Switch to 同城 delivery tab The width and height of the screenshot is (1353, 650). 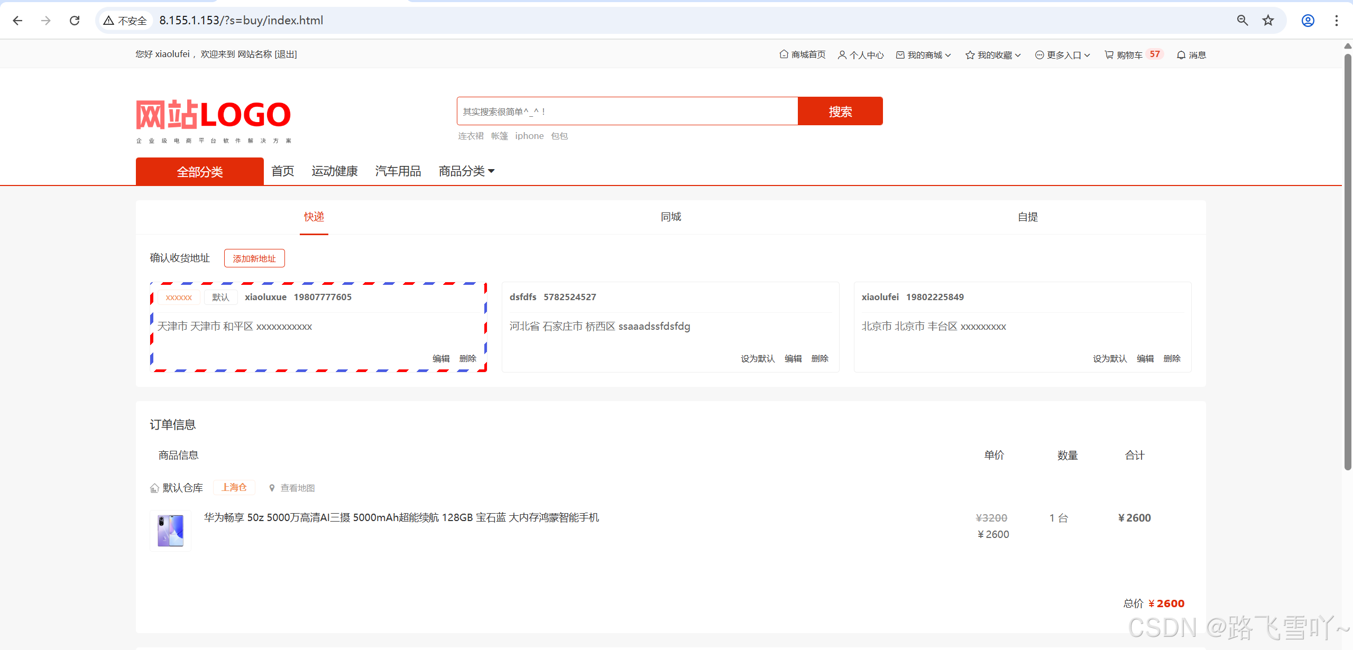click(670, 217)
